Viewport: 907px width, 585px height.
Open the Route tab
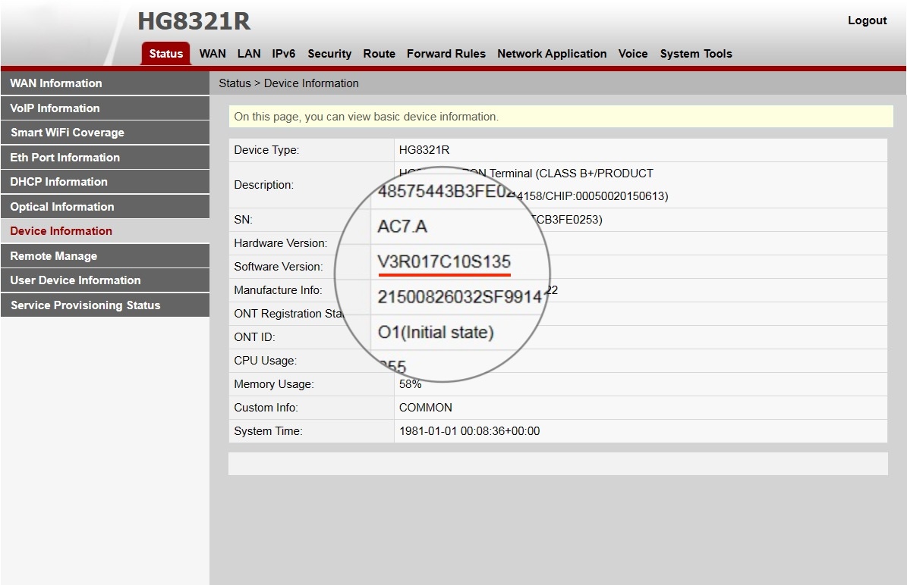point(379,54)
